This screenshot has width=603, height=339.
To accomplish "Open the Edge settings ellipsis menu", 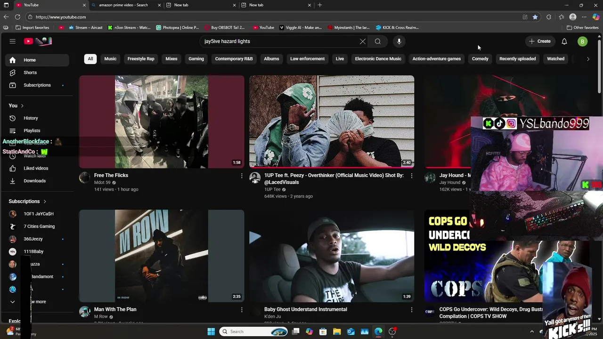I will [584, 17].
